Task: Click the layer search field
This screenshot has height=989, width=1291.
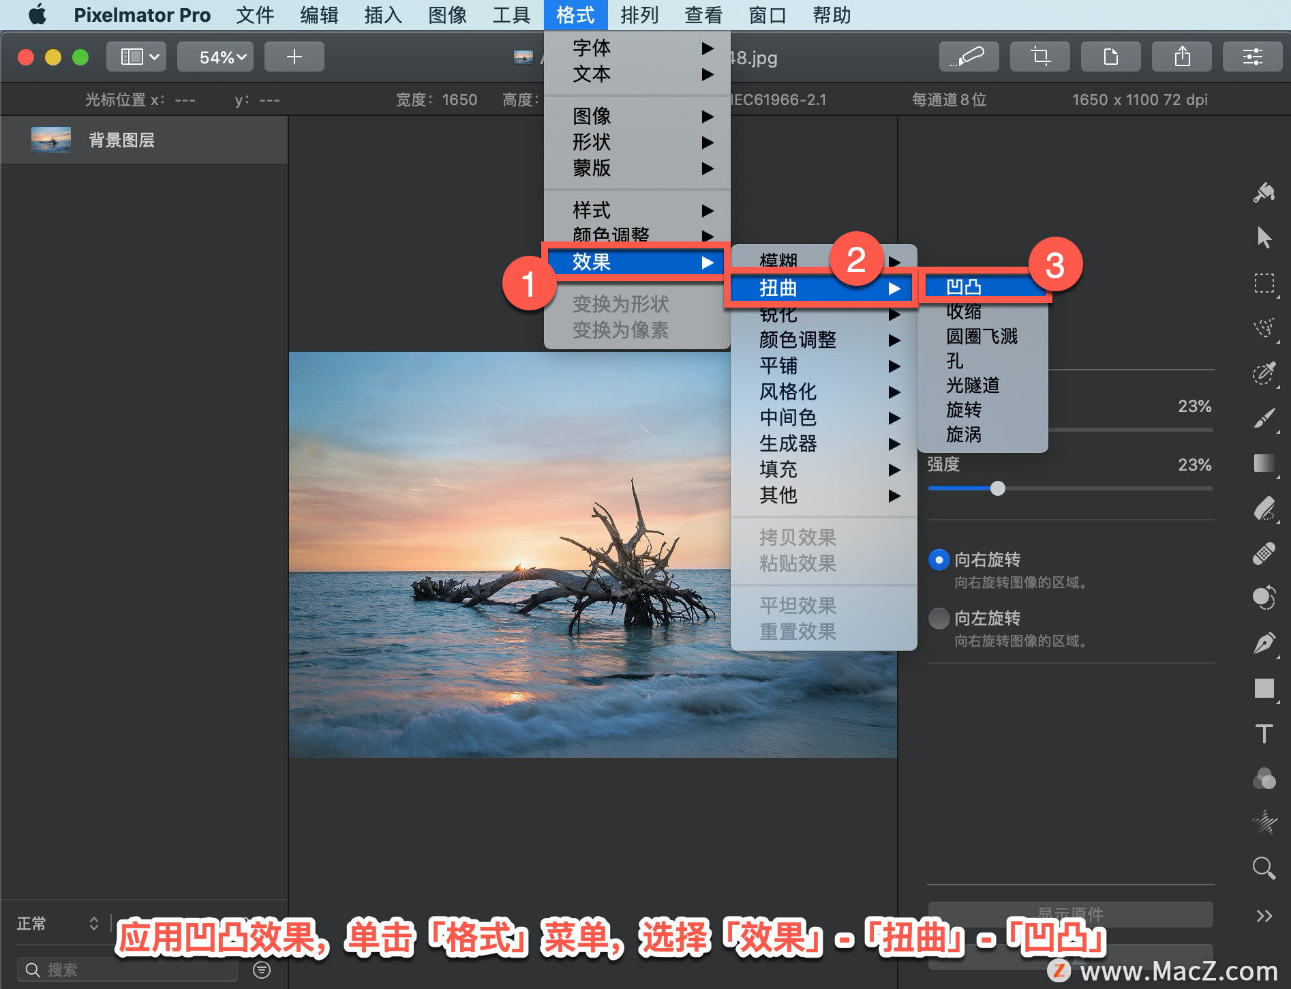Action: click(127, 969)
